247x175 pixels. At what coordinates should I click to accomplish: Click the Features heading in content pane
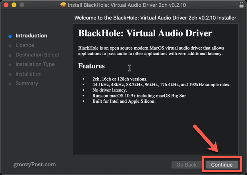click(x=91, y=66)
